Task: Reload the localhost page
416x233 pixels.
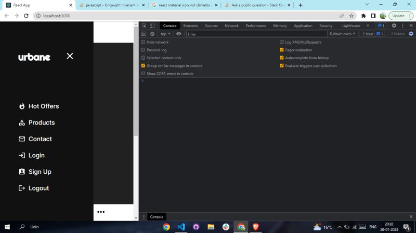Action: 26,16
